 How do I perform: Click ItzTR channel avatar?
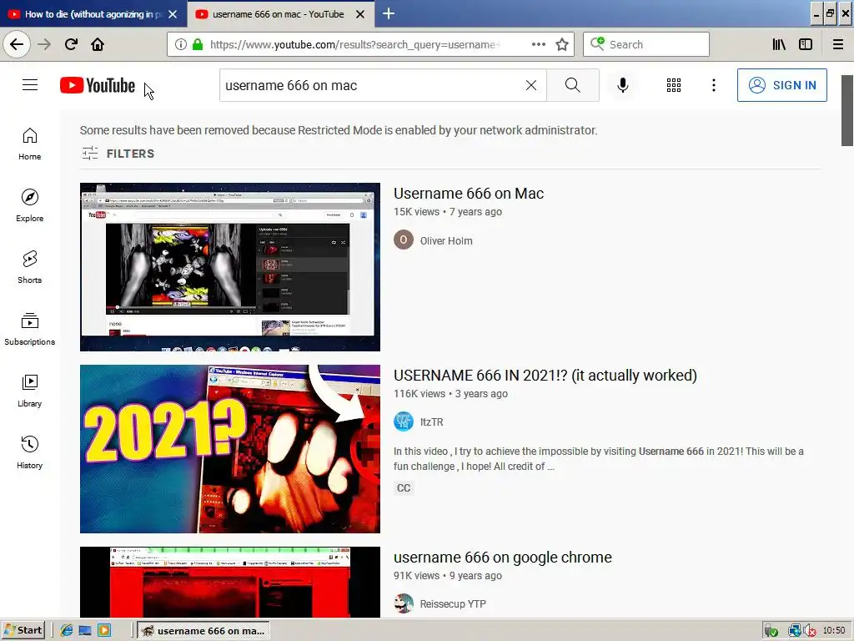pos(404,421)
